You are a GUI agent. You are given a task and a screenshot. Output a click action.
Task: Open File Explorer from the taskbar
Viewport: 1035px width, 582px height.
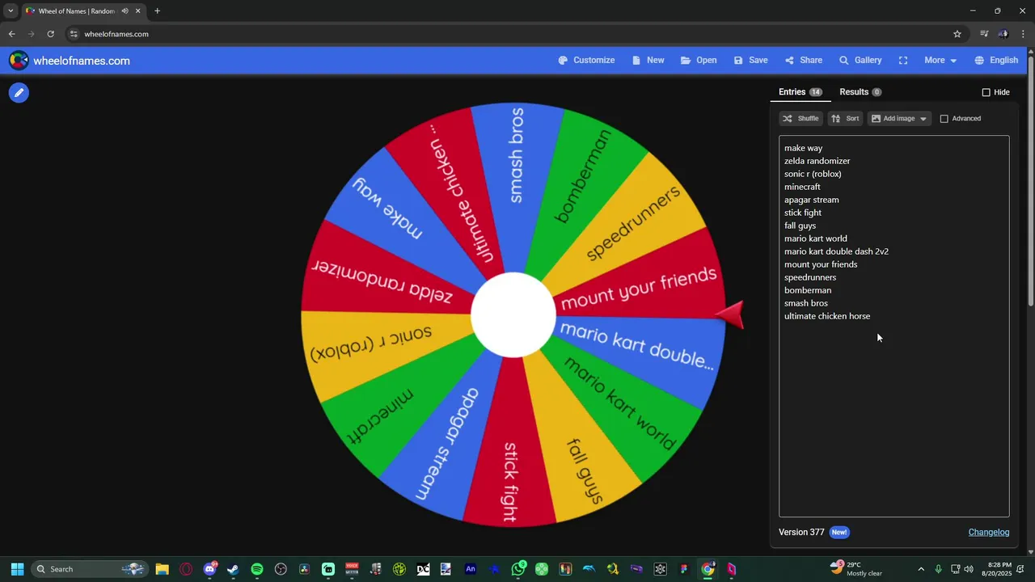point(162,569)
